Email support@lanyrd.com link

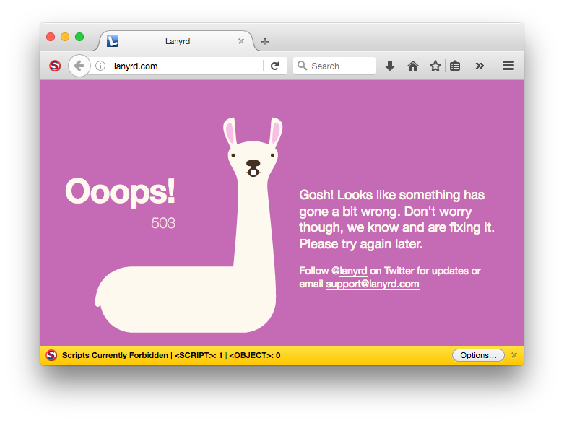(373, 284)
